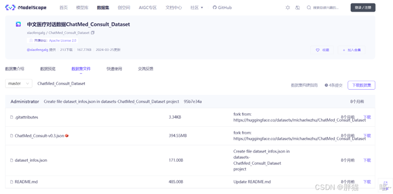Click the Update README.md commit message
Viewport: 393px width, 194px height.
coord(252,182)
